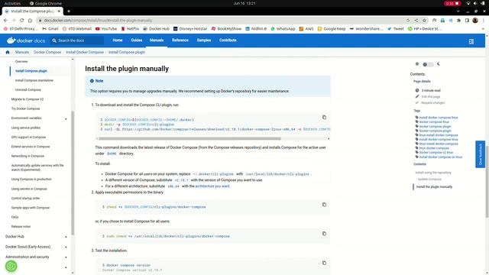Viewport: 489px width, 275px height.
Task: Open Migrate to Compose V2 sidebar item
Action: click(28, 99)
